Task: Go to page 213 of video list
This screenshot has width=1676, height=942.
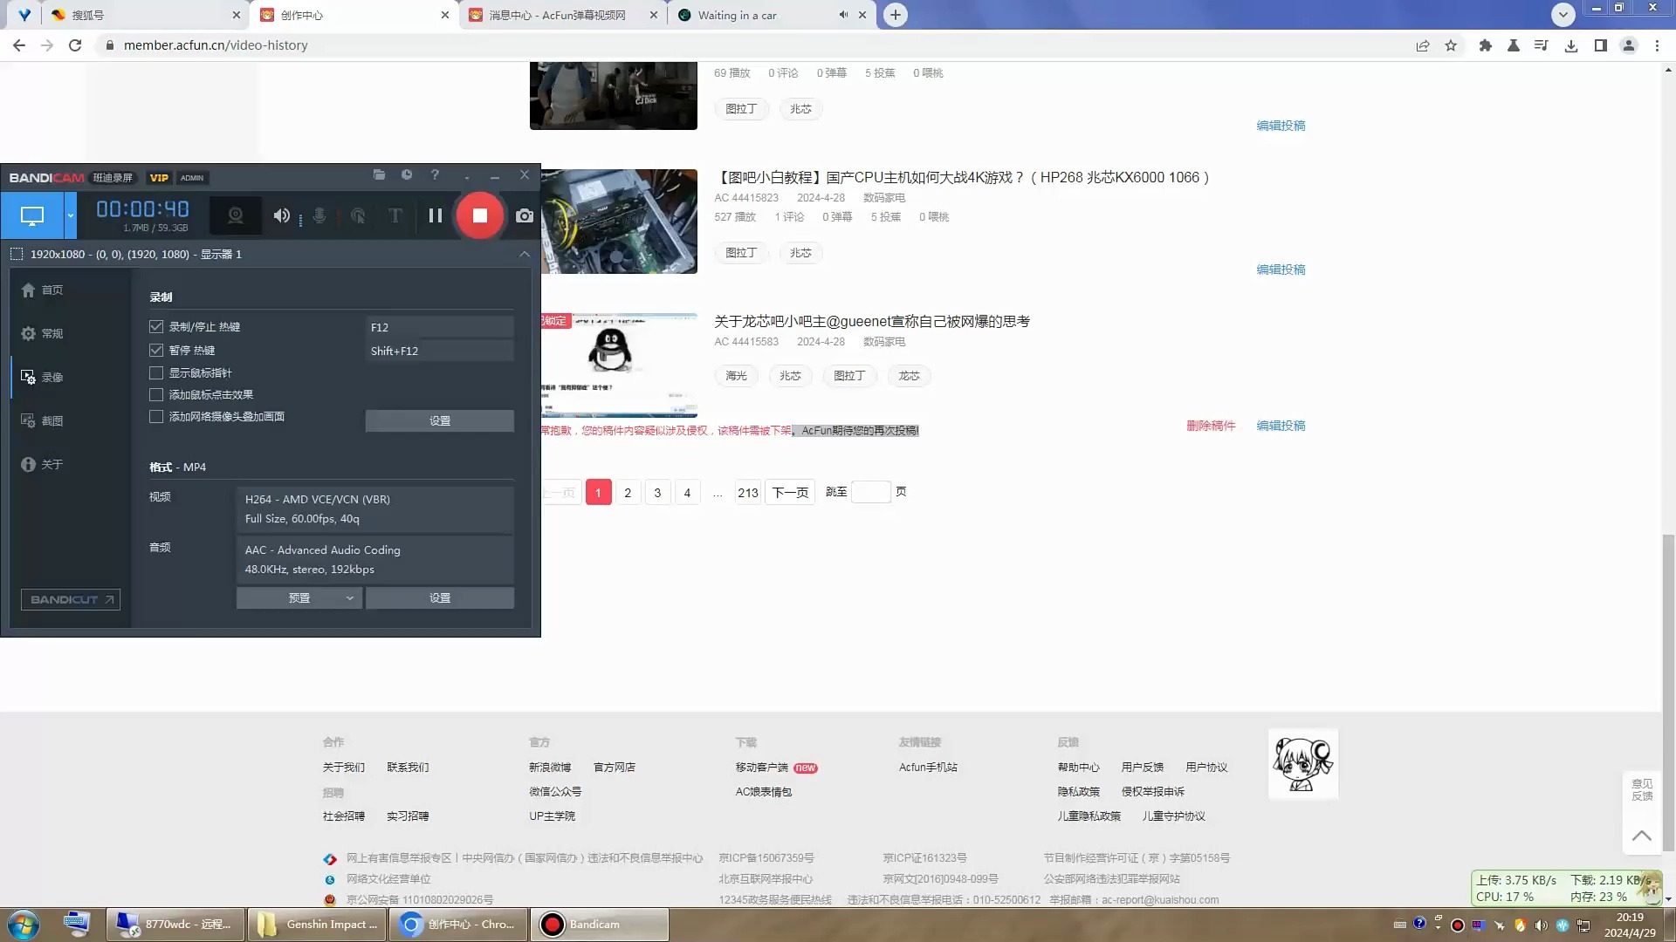Action: (x=748, y=492)
